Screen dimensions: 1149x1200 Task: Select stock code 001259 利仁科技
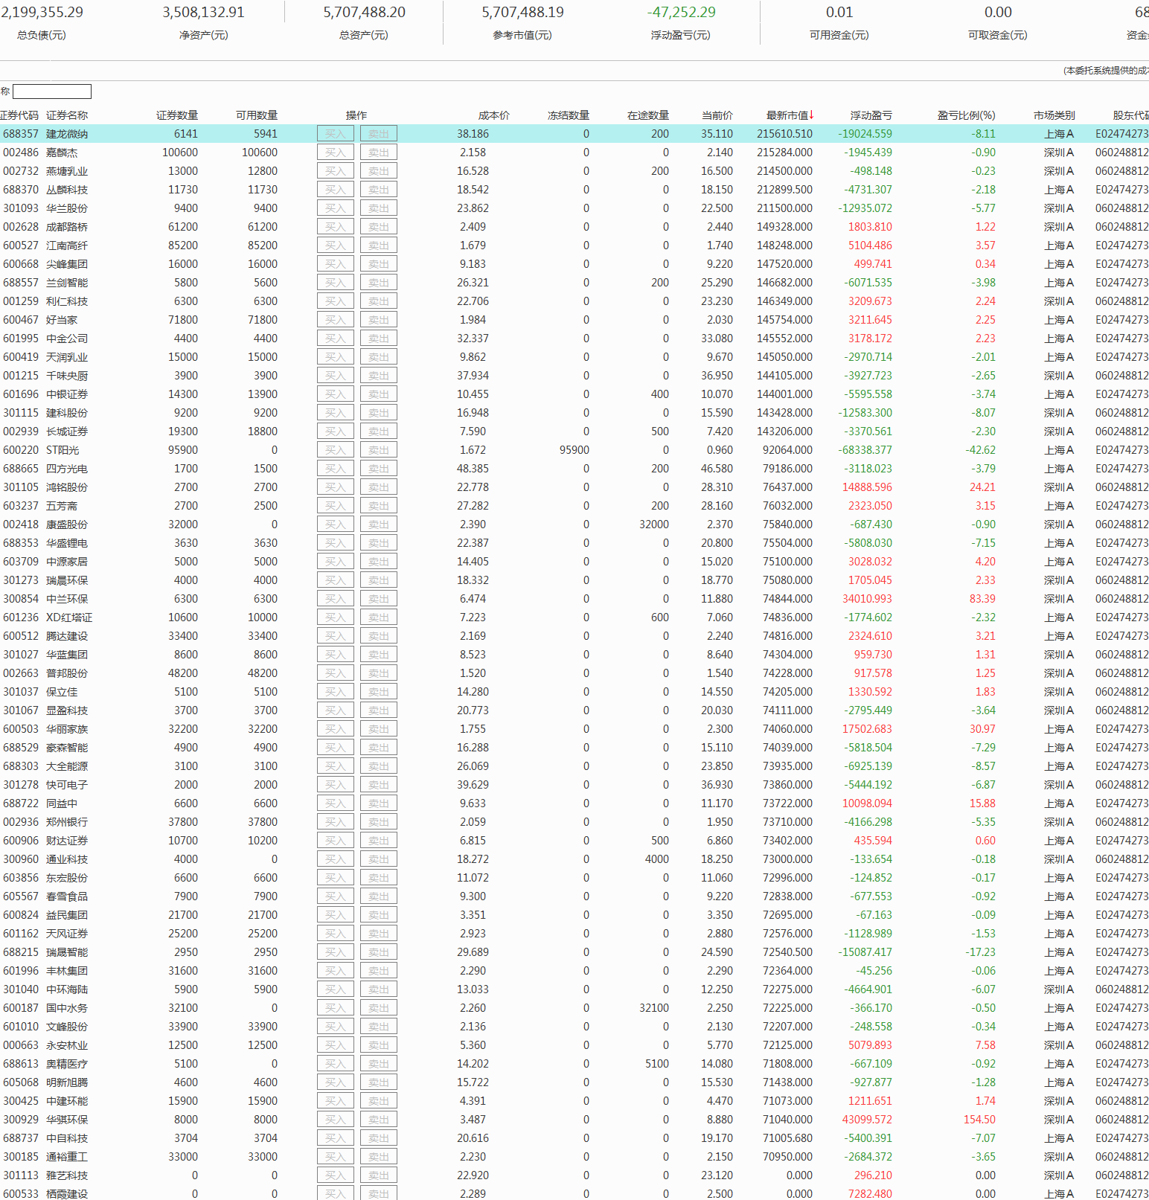point(21,301)
